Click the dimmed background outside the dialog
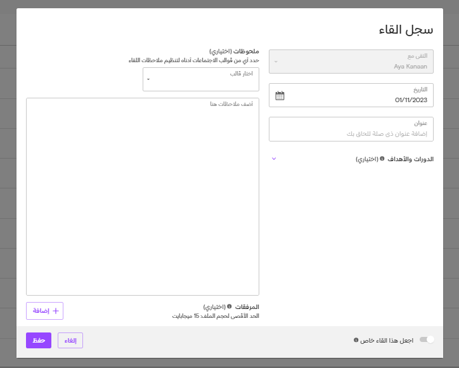Screen dimensions: 459x368 (8, 190)
